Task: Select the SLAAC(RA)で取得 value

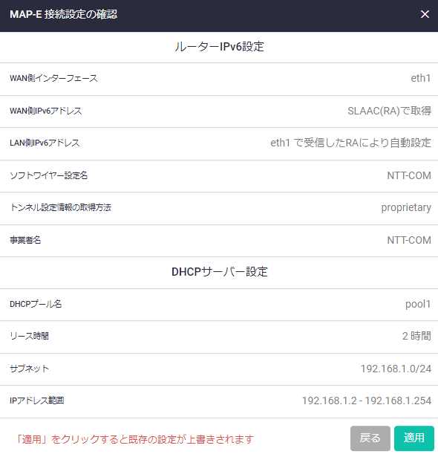Action: [x=389, y=111]
